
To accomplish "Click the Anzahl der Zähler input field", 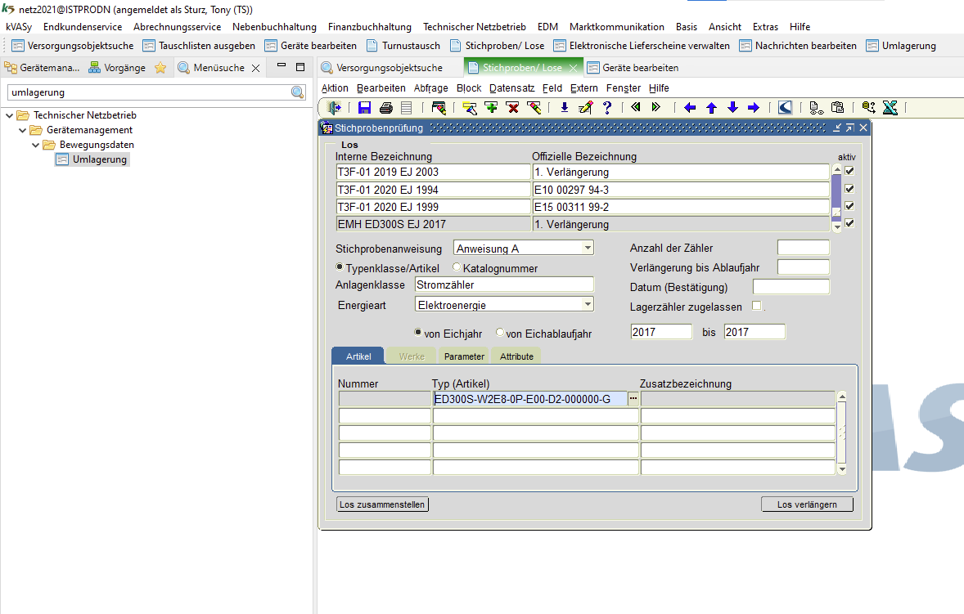I will 803,248.
